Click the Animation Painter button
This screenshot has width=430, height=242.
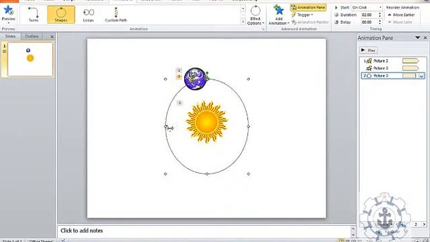[310, 22]
